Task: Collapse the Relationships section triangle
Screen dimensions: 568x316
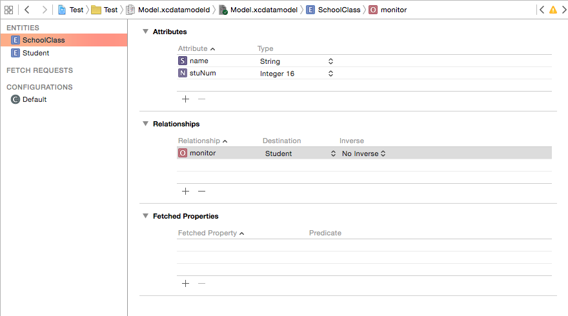Action: (x=145, y=124)
